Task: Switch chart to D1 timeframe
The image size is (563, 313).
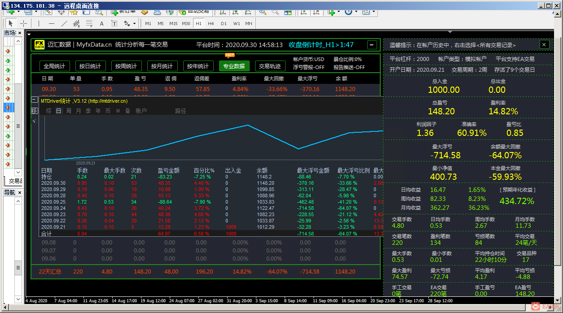Action: (224, 23)
